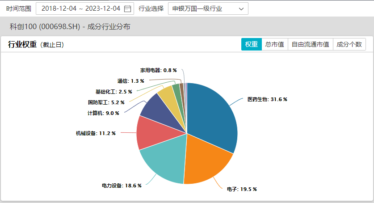Click the 行业权重 (截止日) heading
The width and height of the screenshot is (374, 203).
[36, 44]
